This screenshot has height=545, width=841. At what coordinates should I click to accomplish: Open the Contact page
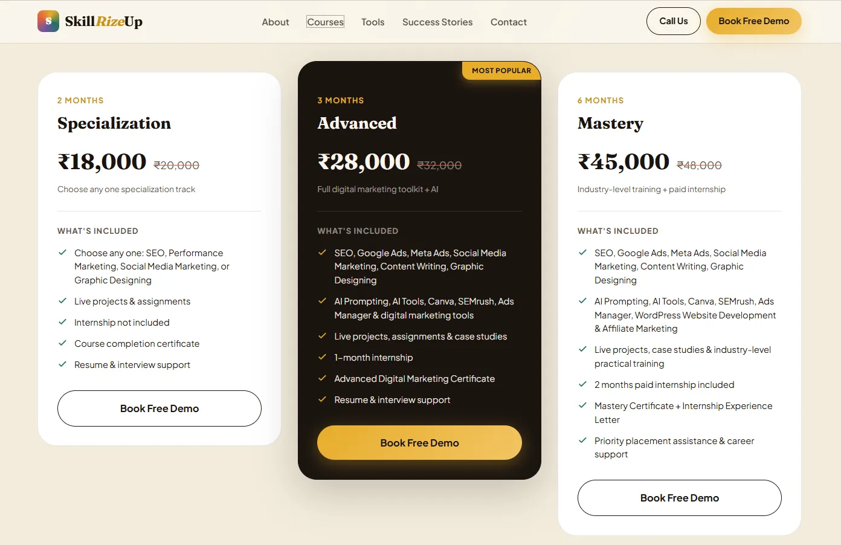click(509, 22)
